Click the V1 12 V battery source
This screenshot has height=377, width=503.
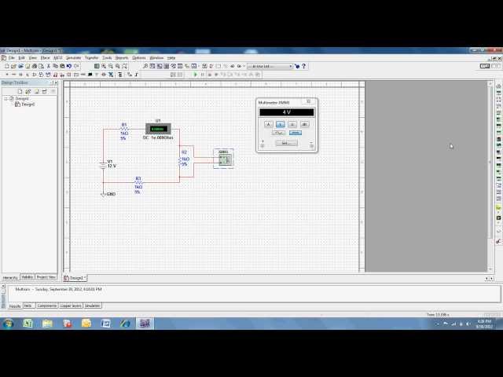103,166
